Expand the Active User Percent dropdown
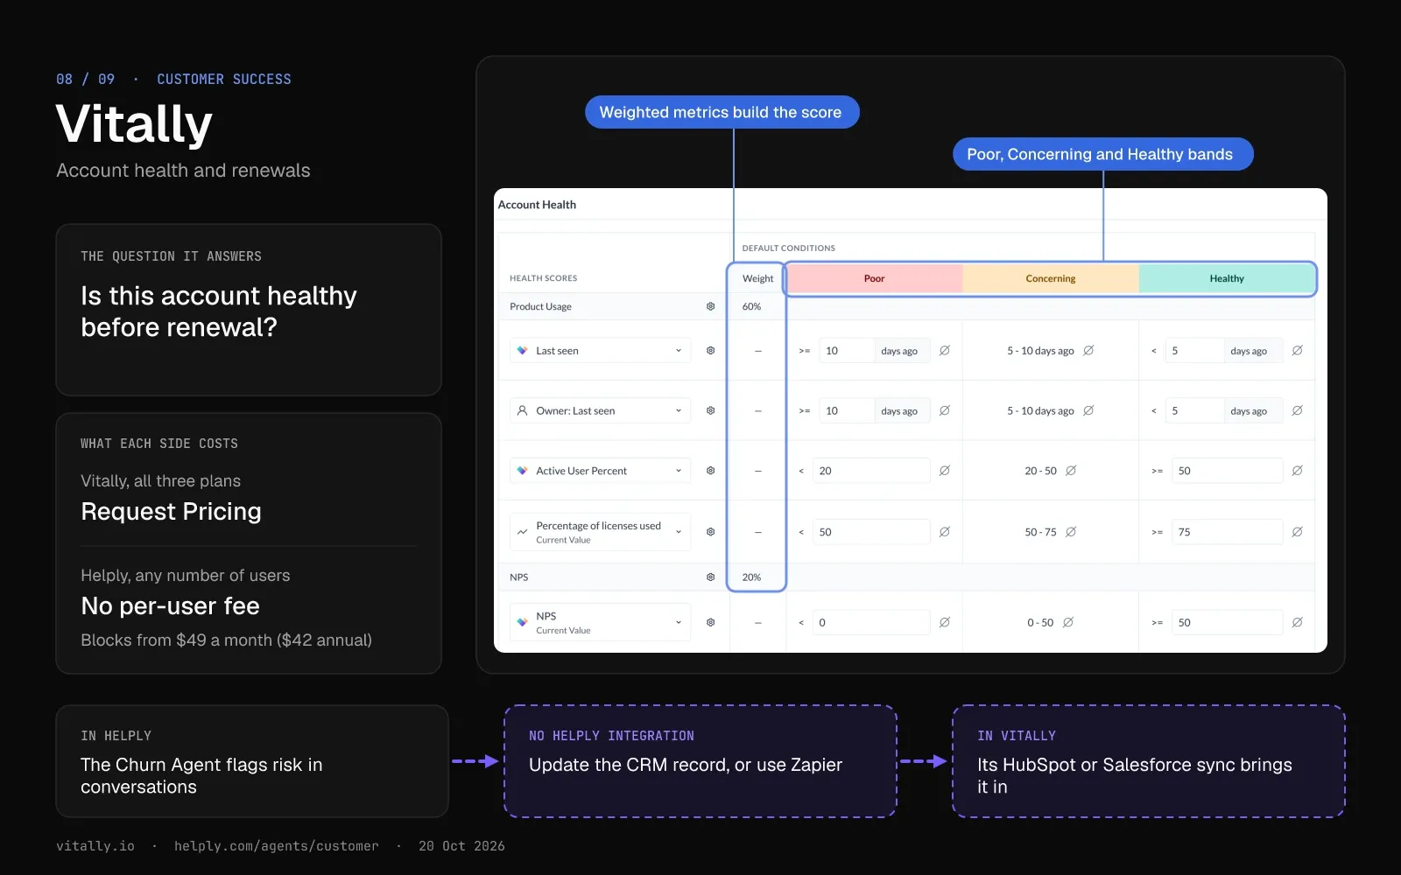The width and height of the screenshot is (1401, 875). (x=601, y=471)
